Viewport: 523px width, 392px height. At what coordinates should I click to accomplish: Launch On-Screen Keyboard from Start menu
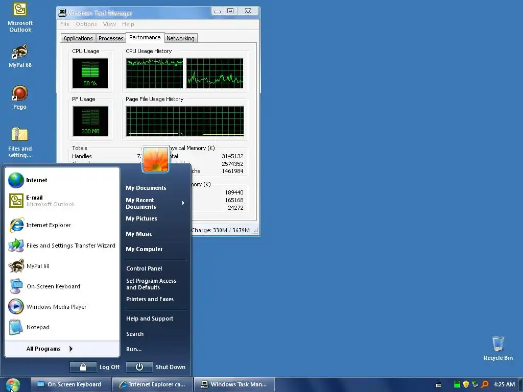[x=62, y=286]
